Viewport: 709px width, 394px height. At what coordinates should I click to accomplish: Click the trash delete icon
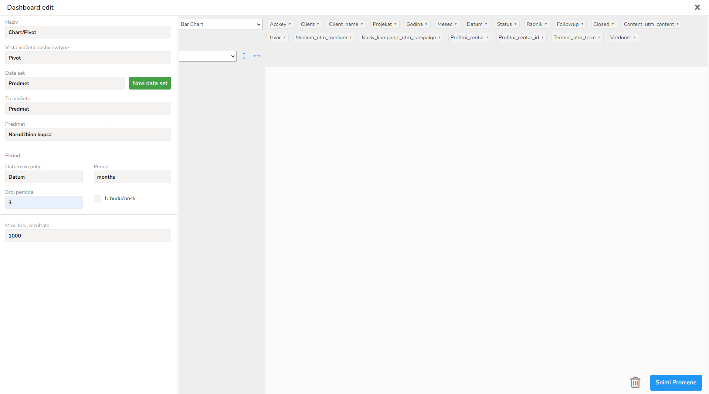point(635,382)
